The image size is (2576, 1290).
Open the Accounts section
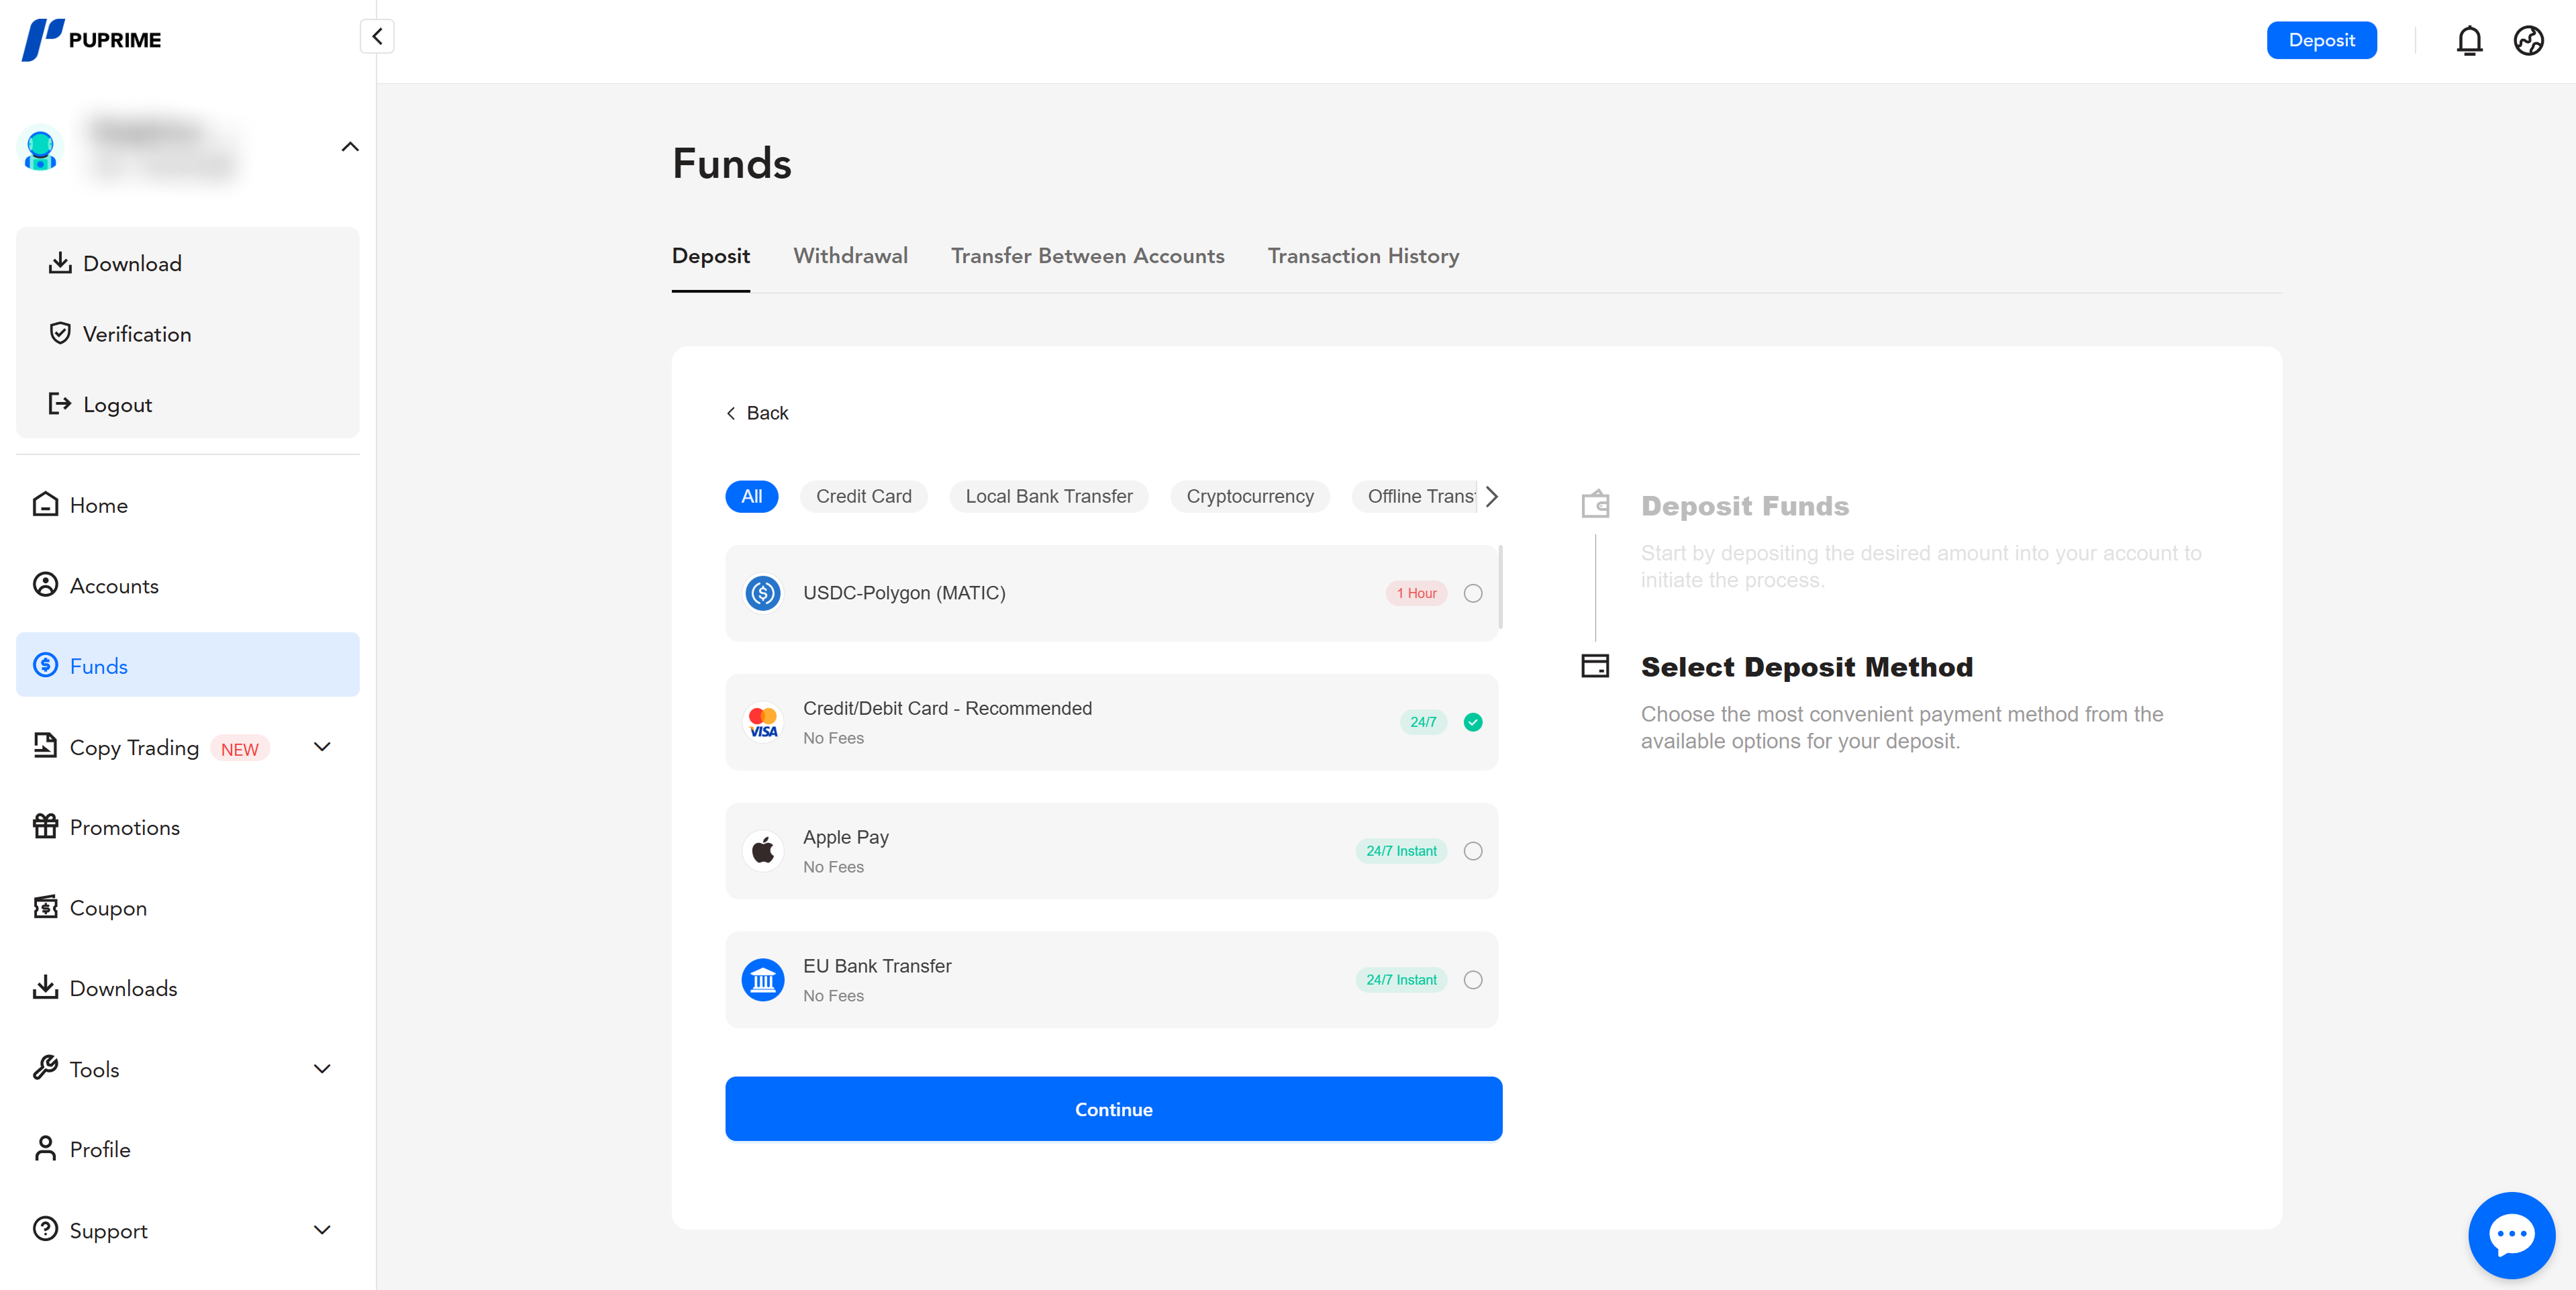tap(113, 585)
